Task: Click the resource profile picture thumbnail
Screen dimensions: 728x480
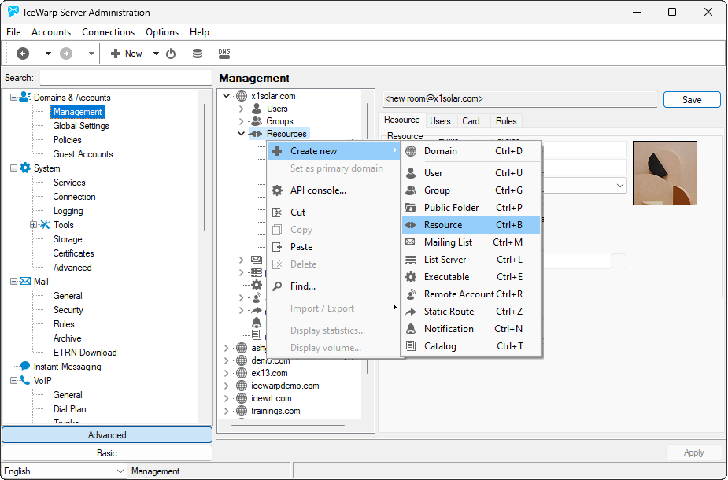Action: coord(664,173)
